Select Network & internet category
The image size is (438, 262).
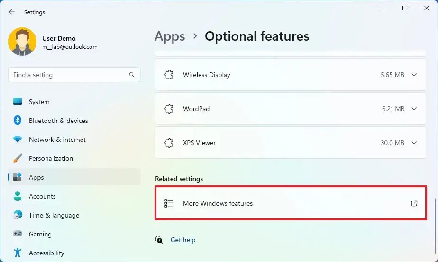tap(74, 140)
